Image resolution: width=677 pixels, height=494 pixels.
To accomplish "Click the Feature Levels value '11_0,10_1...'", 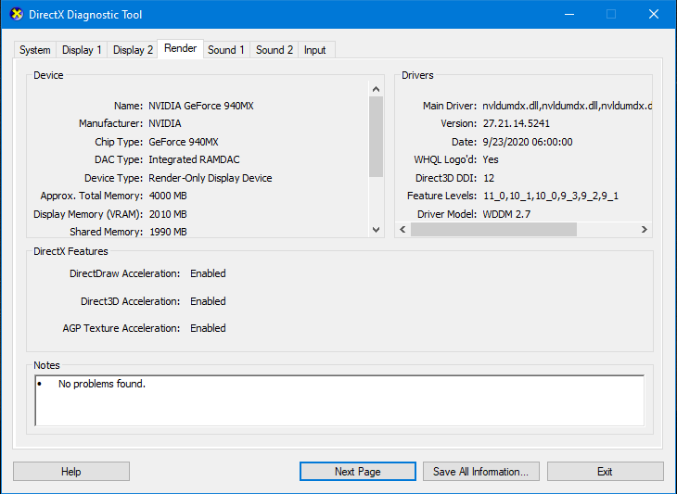I will click(551, 196).
